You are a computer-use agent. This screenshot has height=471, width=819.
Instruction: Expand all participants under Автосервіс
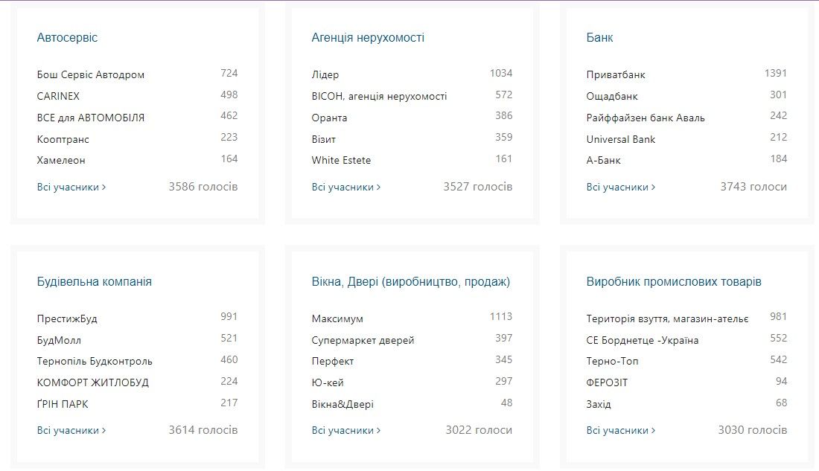click(x=71, y=188)
